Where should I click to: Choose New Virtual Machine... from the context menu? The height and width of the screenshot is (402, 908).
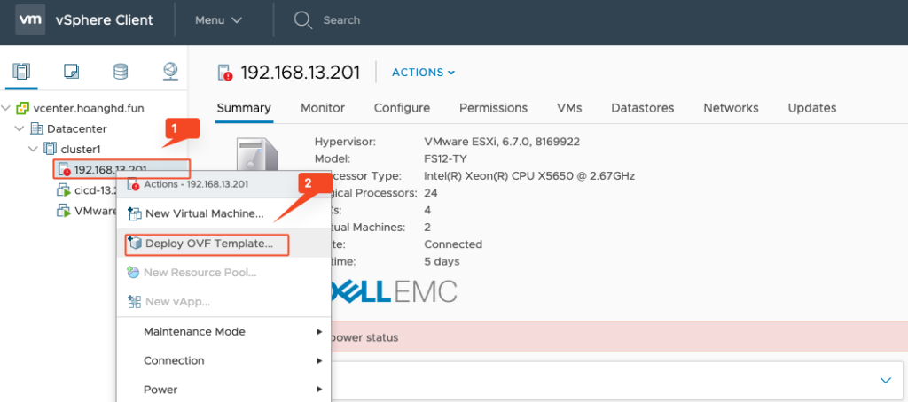coord(223,213)
